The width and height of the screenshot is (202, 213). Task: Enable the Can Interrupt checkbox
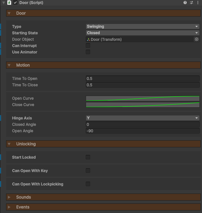pos(88,46)
